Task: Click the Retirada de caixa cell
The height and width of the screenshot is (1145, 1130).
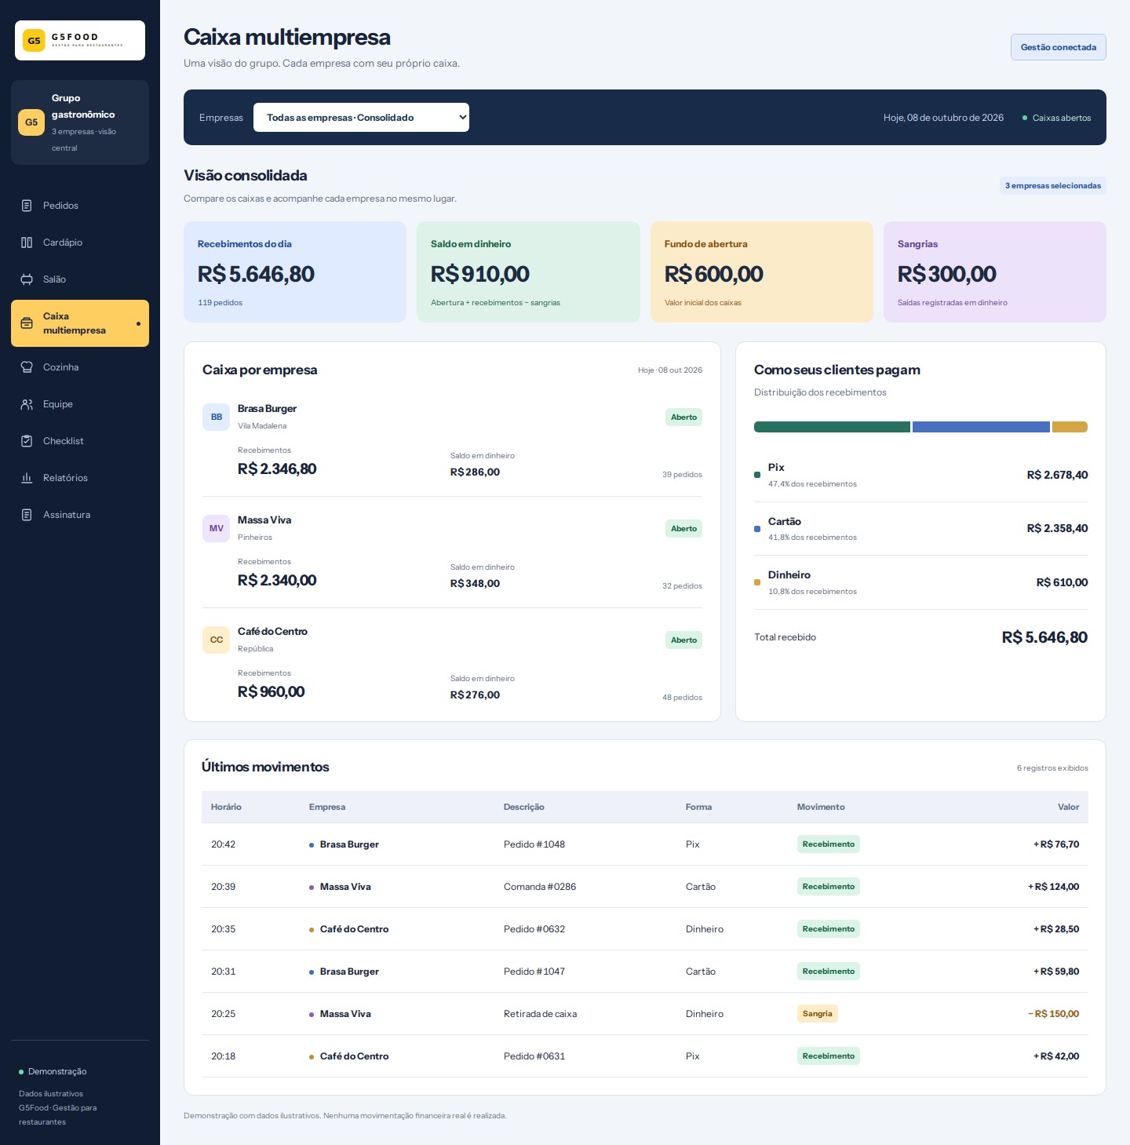Action: pos(540,1014)
